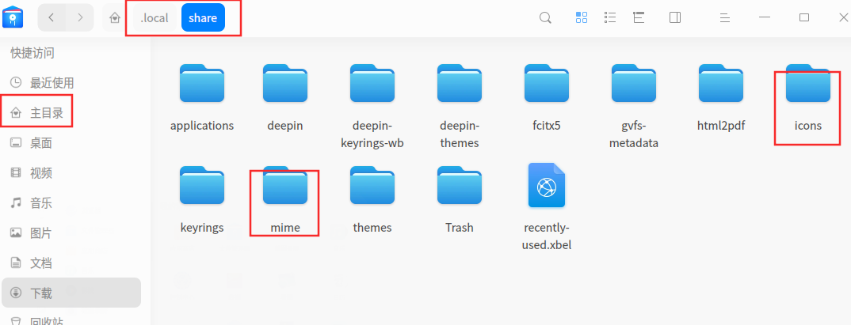The height and width of the screenshot is (325, 851).
Task: Open 主目录 in sidebar
Action: coord(71,112)
